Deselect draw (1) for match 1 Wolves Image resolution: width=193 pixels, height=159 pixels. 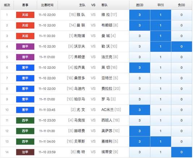160,15
